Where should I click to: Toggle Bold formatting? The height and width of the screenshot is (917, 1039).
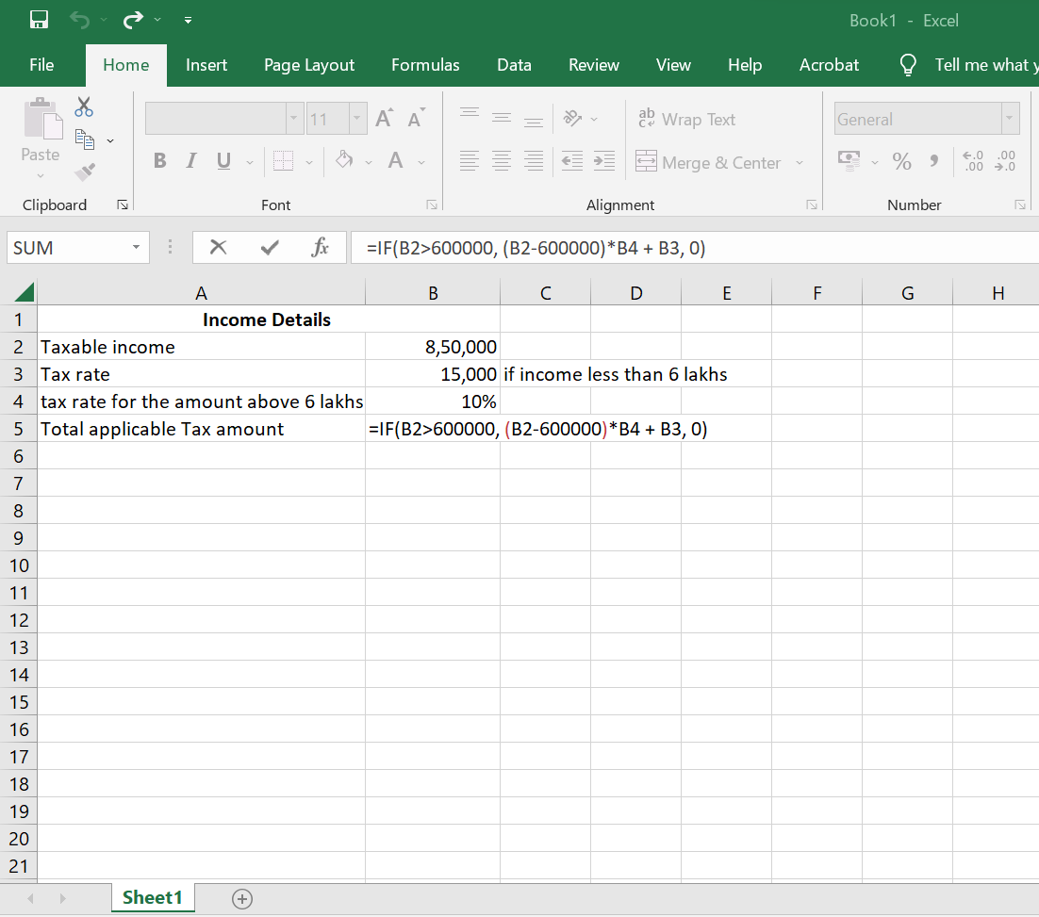coord(160,161)
